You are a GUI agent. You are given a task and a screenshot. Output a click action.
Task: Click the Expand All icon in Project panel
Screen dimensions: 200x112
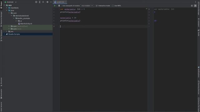pos(40,2)
